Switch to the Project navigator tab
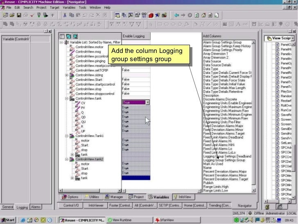Screen dimensions: 298x224 pos(136,197)
